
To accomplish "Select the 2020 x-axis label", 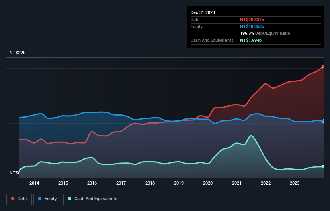I will [x=208, y=183].
